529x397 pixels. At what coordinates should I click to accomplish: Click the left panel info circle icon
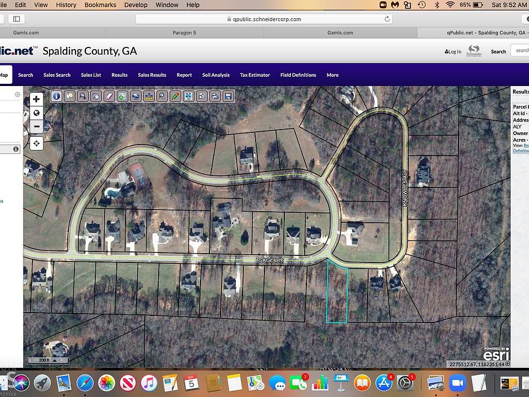[x=16, y=149]
